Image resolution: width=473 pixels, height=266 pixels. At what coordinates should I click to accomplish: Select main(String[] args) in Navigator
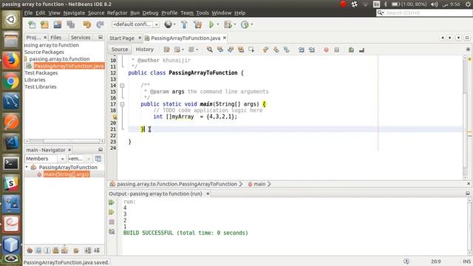coord(67,174)
